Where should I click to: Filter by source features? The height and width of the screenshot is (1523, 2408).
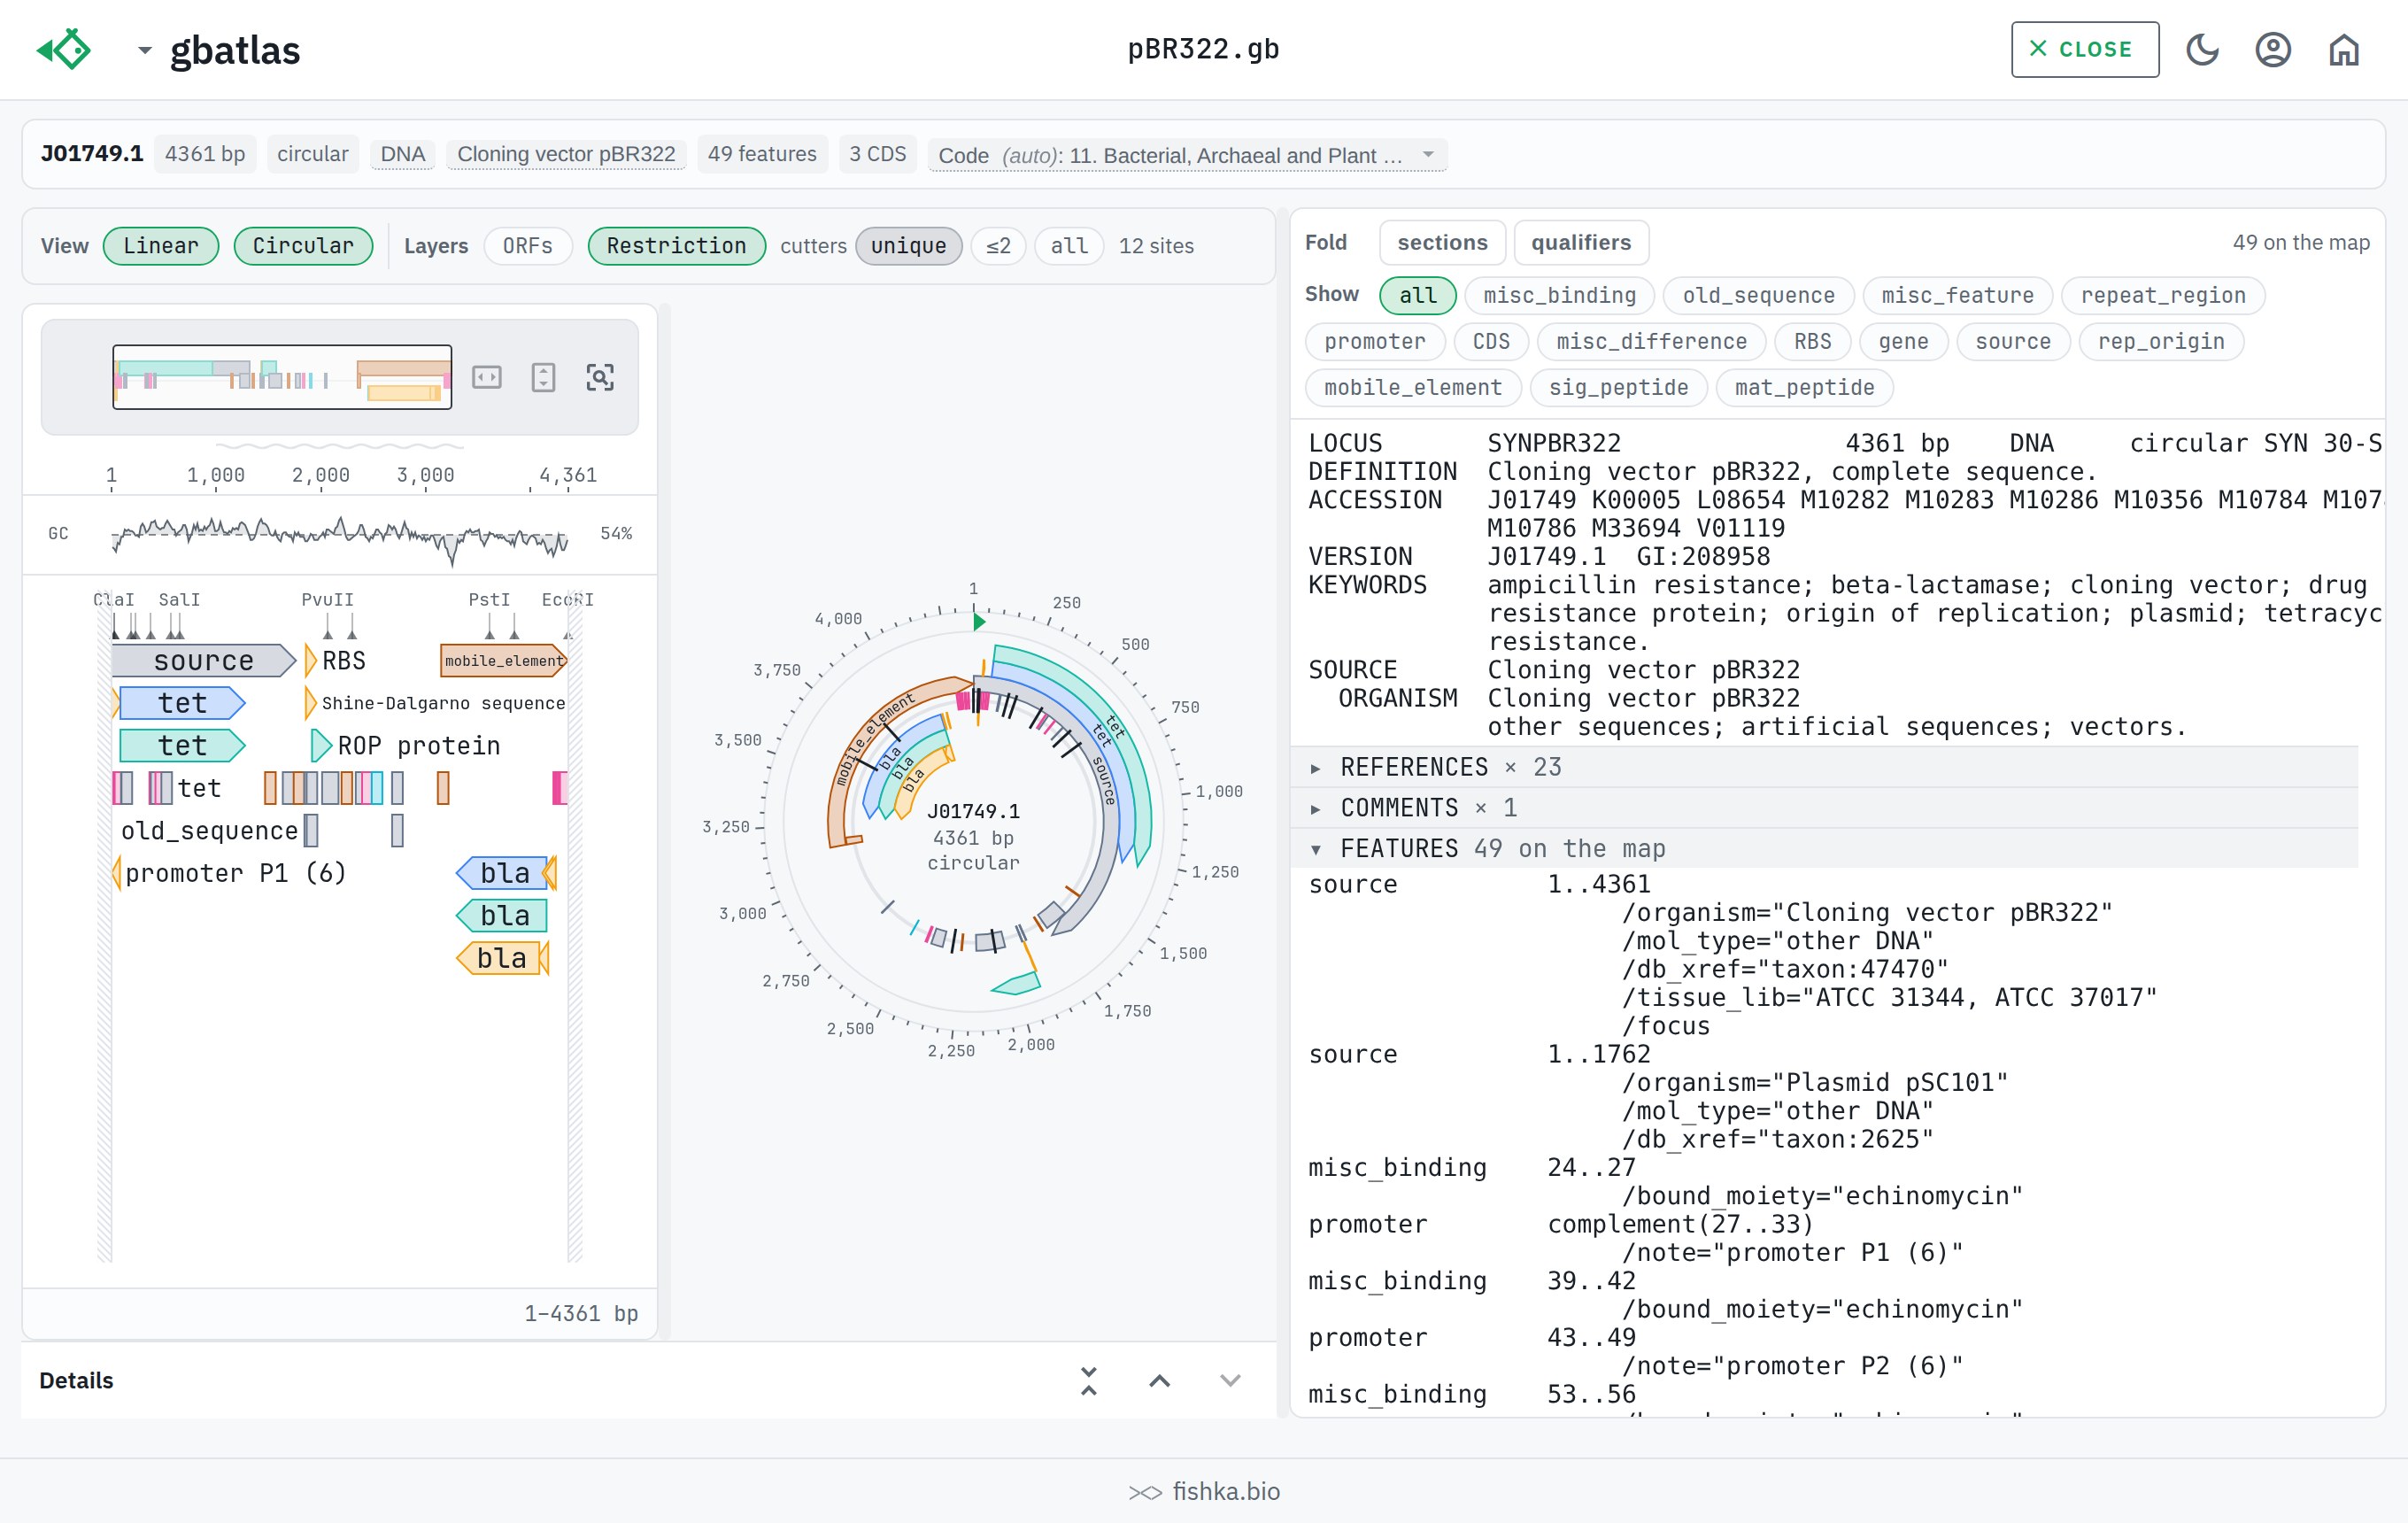(x=2013, y=341)
